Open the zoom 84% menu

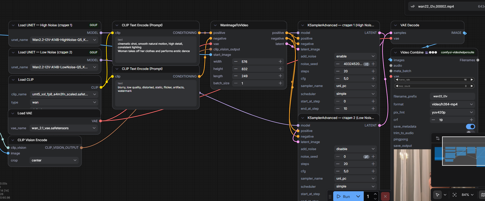point(468,195)
